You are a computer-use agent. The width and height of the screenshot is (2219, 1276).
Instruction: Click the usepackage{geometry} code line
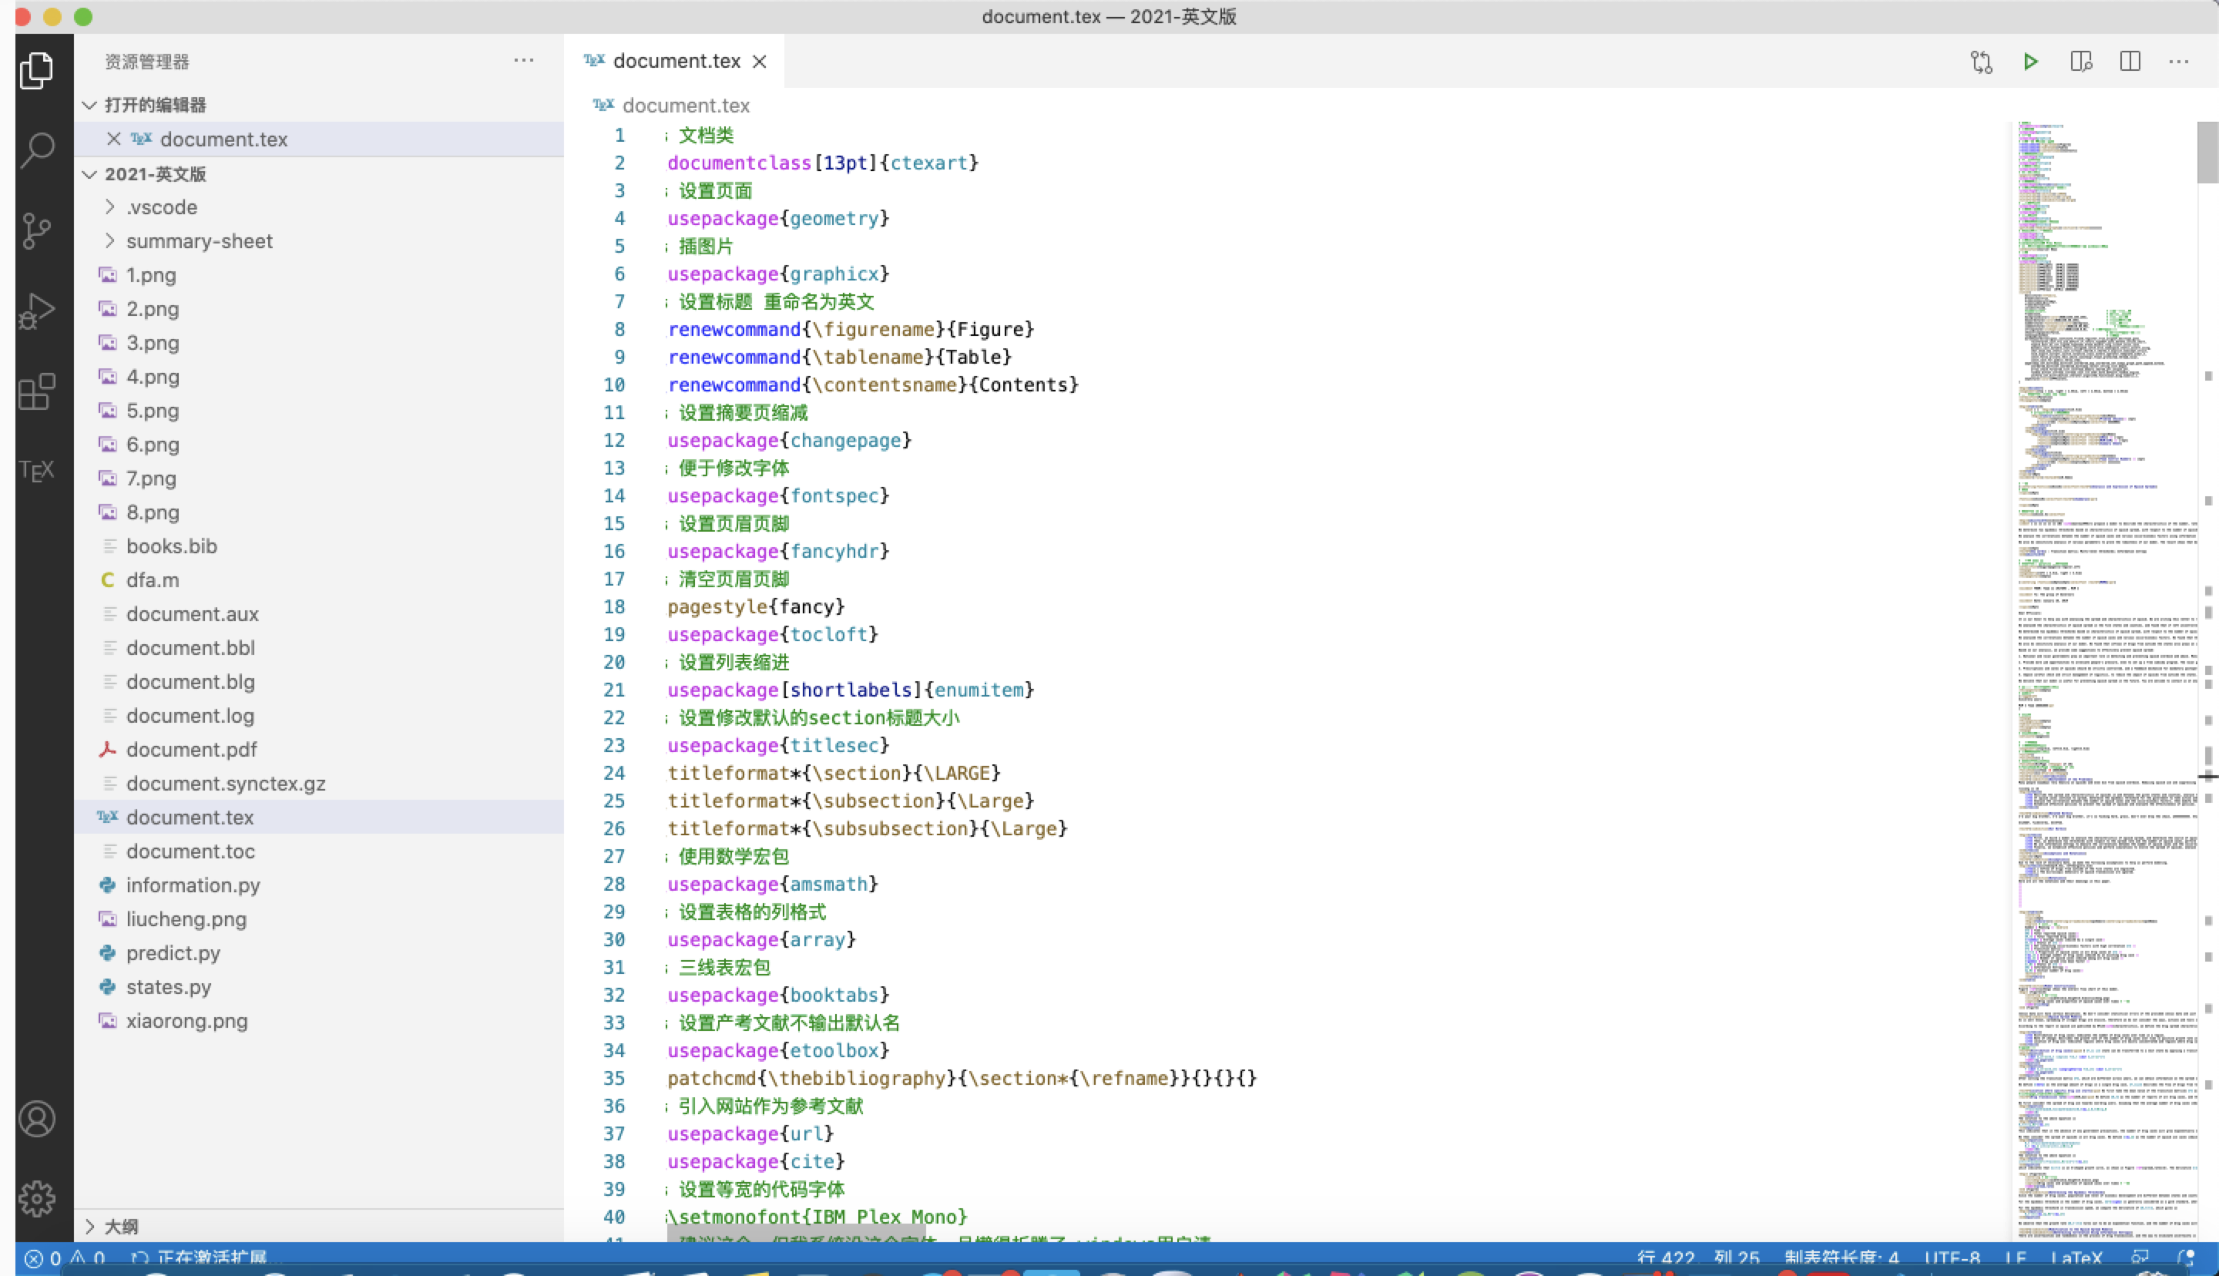(778, 218)
